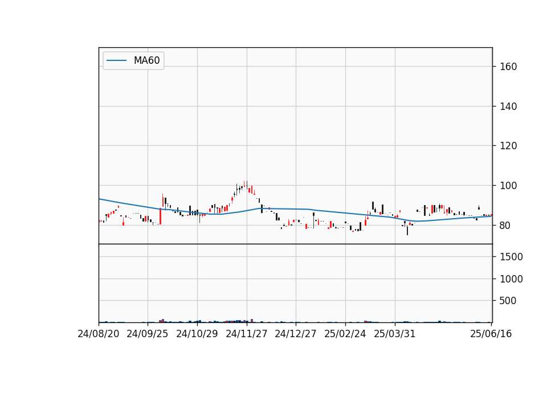
Task: Select the 24/08/20 date label
Action: point(99,334)
